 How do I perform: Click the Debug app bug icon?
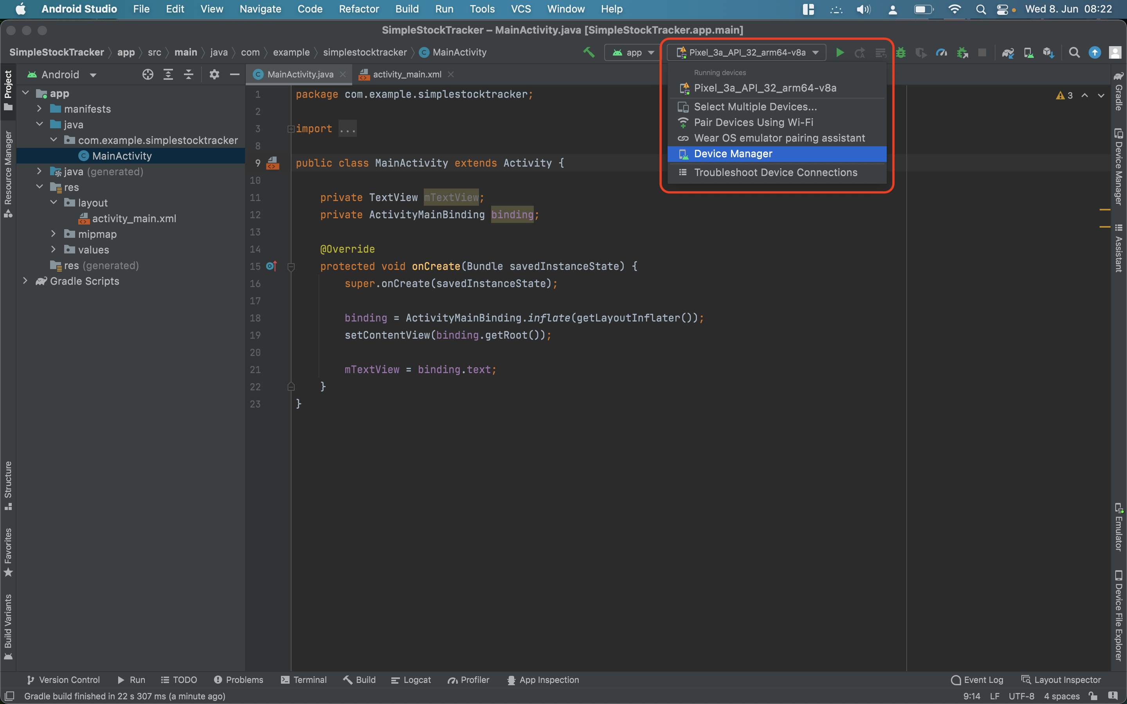pyautogui.click(x=901, y=53)
